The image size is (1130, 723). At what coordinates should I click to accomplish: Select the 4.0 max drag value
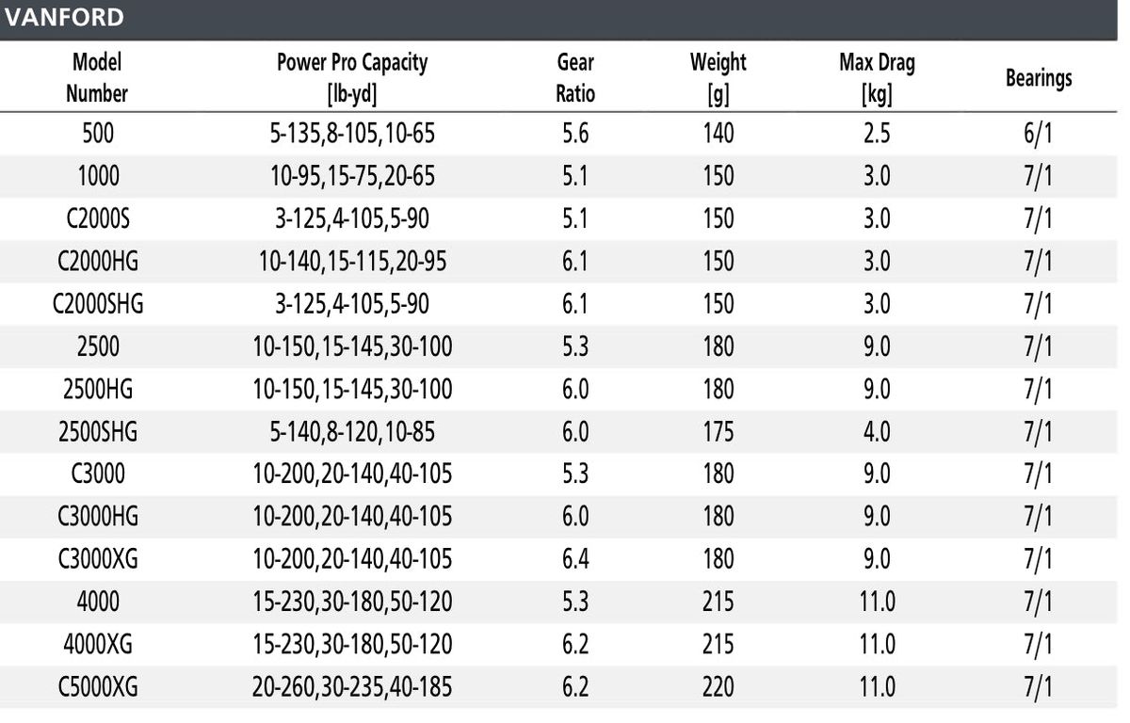click(877, 432)
